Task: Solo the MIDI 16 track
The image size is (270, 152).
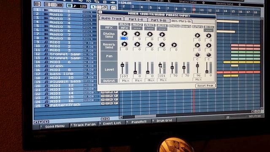Action: (107, 100)
